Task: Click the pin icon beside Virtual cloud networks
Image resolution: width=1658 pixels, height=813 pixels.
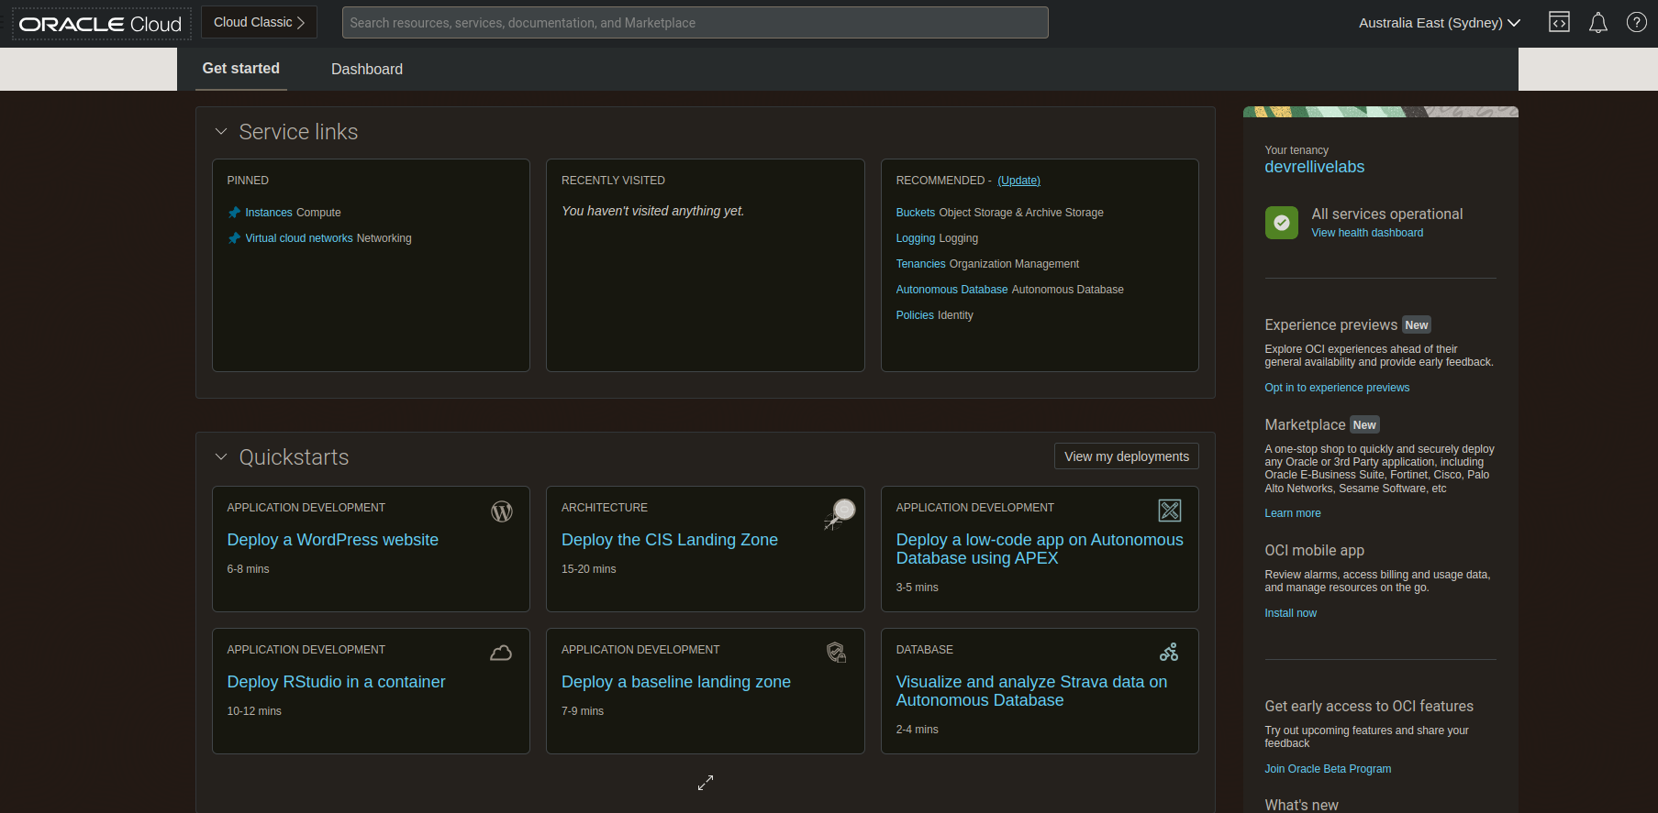Action: (x=234, y=238)
